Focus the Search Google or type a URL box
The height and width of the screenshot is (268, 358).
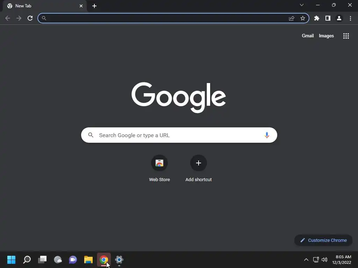pyautogui.click(x=179, y=135)
